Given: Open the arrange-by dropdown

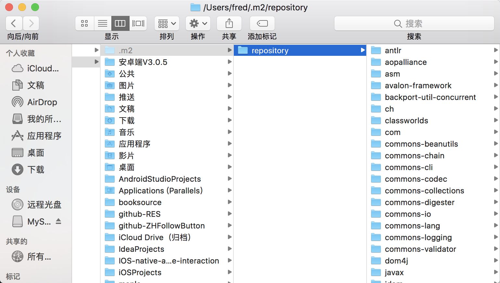Looking at the screenshot, I should point(167,23).
